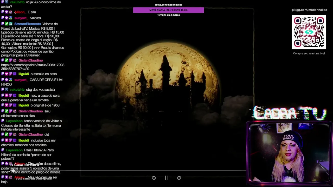Click rakutvhb's name on 'obg dps vou assistir'

pos(17,90)
